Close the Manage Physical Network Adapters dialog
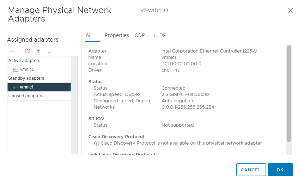 290,10
